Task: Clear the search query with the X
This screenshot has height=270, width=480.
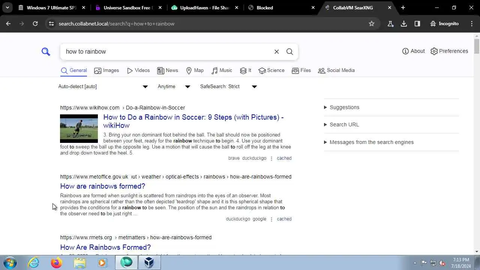Action: [x=277, y=52]
